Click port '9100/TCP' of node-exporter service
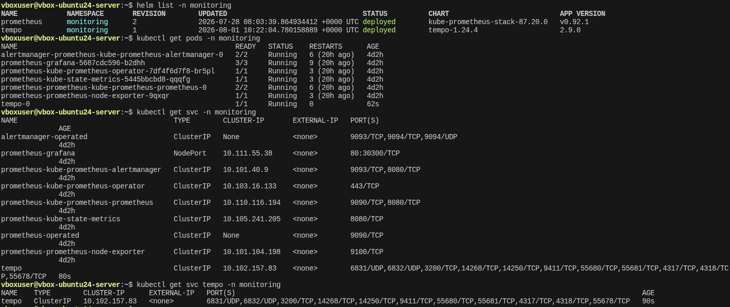730x307 pixels. pos(367,252)
